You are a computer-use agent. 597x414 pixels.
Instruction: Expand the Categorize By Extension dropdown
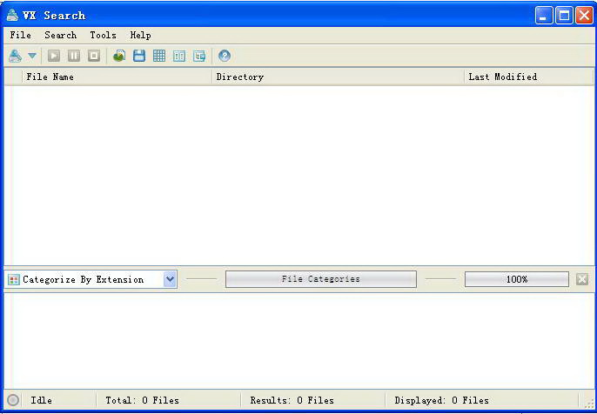(170, 279)
